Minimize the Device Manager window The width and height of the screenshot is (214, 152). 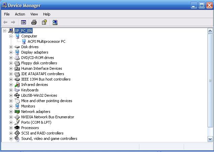(x=194, y=5)
